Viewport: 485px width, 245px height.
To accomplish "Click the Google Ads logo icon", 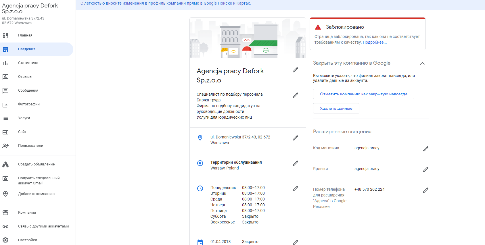I will pyautogui.click(x=5, y=165).
